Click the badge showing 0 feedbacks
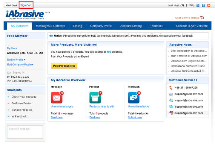 coord(139,93)
